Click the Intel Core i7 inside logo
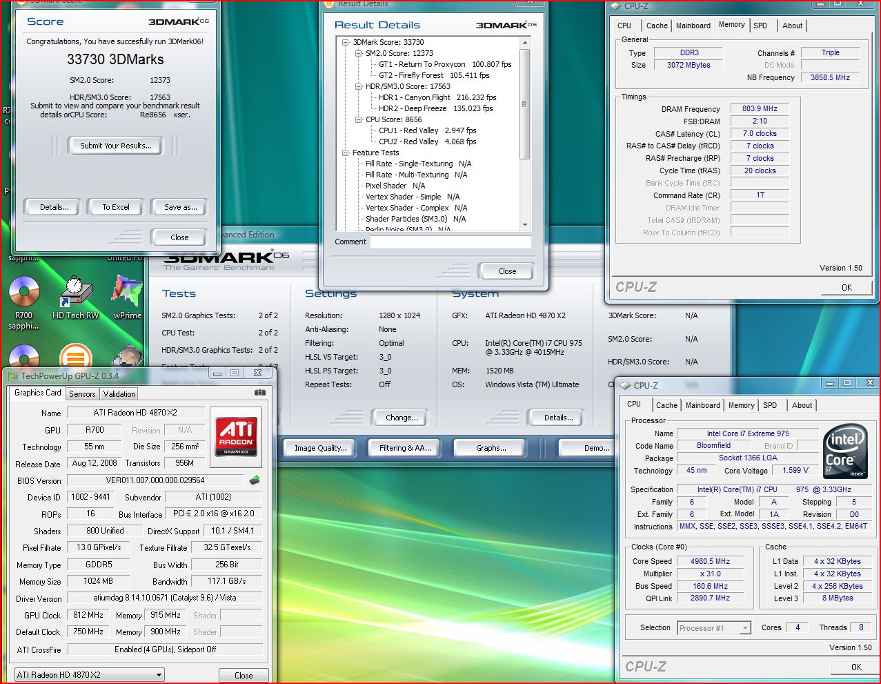Image resolution: width=881 pixels, height=684 pixels. tap(846, 452)
